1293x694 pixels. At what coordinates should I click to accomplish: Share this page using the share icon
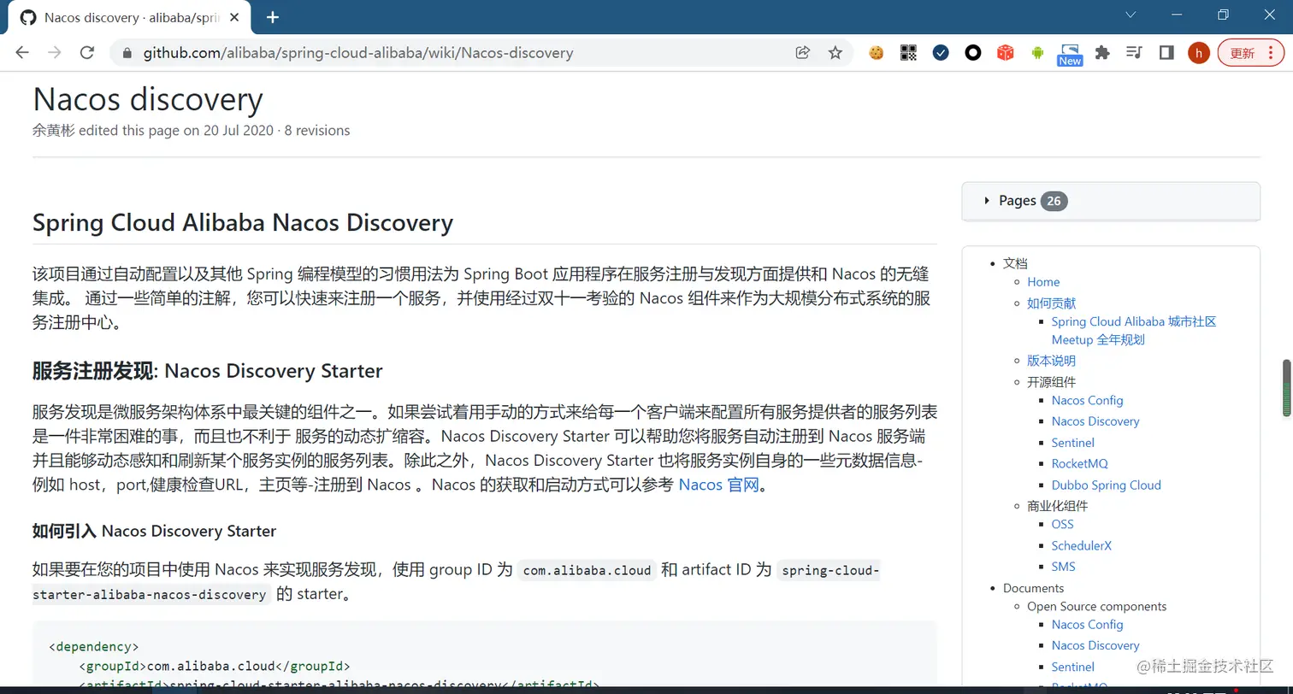click(802, 53)
